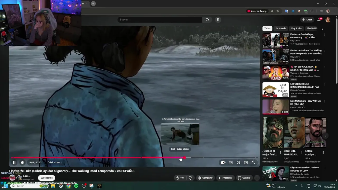Open the browser Extensions puzzle icon
The height and width of the screenshot is (190, 338).
tap(312, 11)
